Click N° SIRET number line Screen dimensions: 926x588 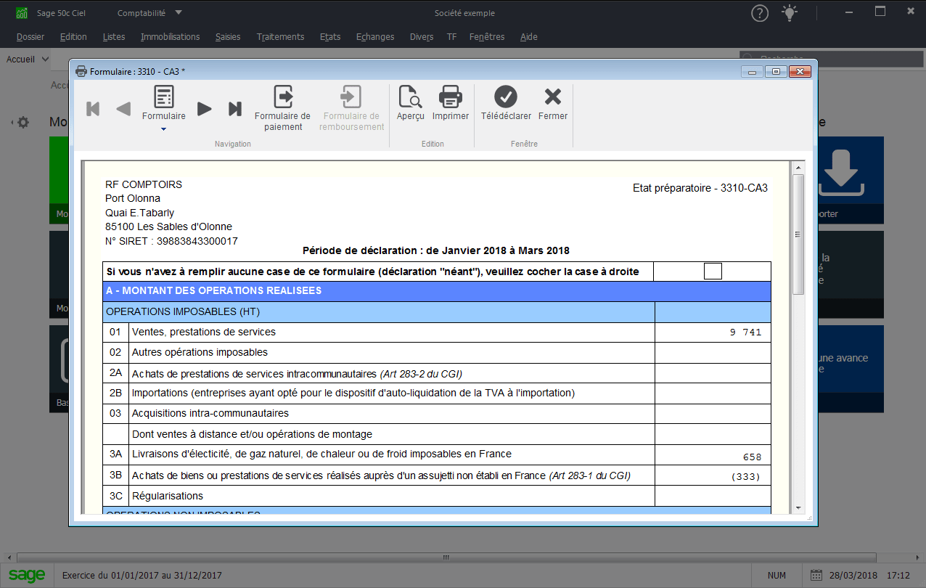tap(171, 241)
